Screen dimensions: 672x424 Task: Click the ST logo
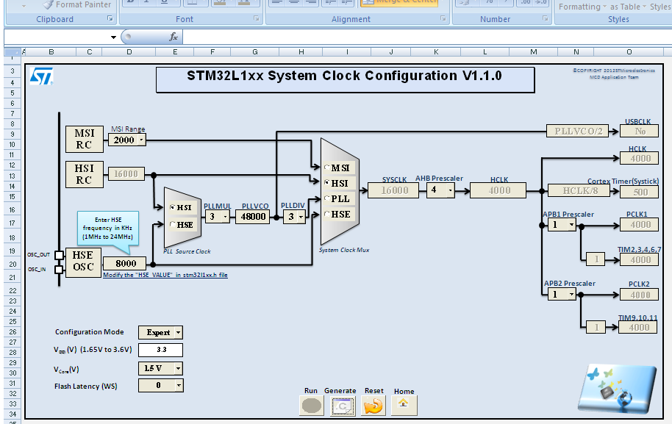42,76
